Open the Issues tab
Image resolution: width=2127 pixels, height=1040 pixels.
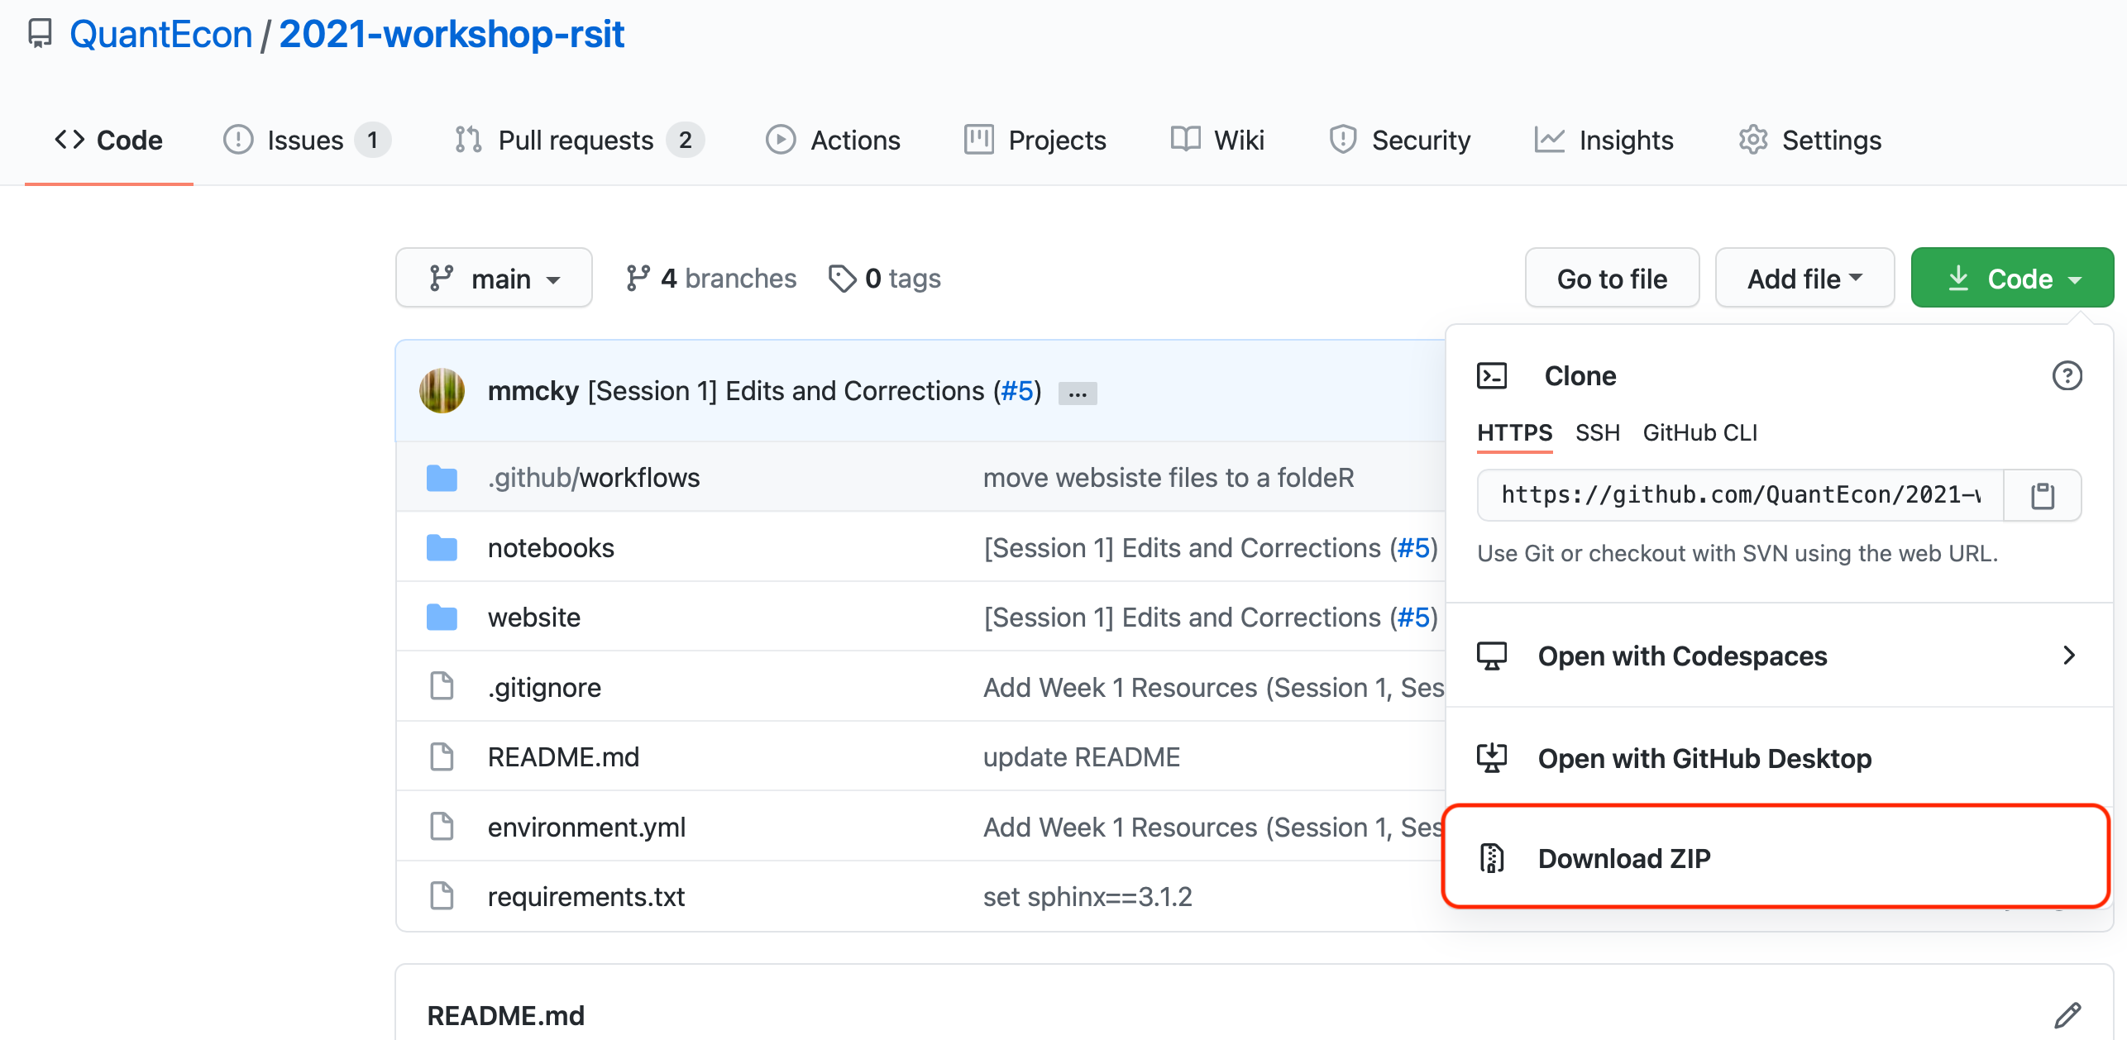click(x=306, y=140)
